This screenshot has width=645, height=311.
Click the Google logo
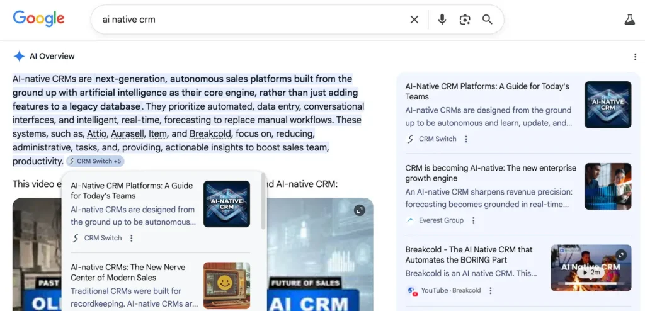pyautogui.click(x=38, y=19)
